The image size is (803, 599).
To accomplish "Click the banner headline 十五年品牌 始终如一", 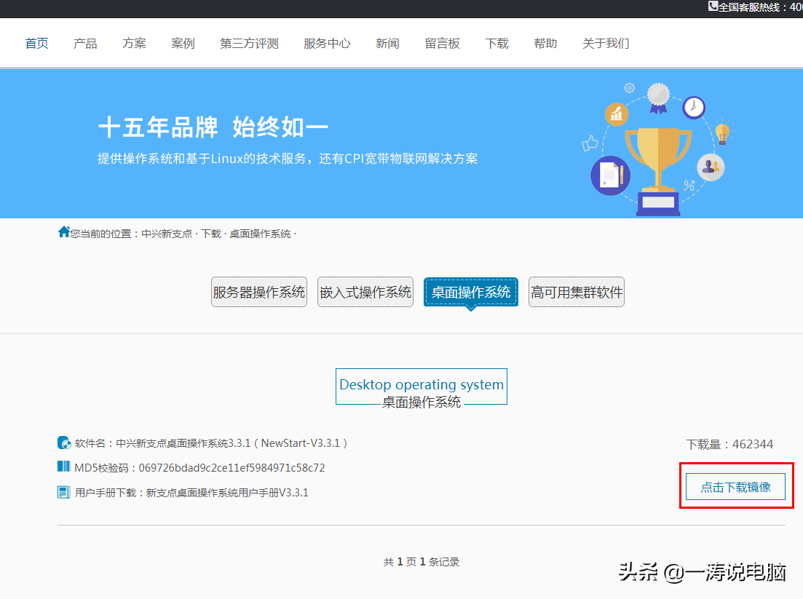I will click(213, 127).
